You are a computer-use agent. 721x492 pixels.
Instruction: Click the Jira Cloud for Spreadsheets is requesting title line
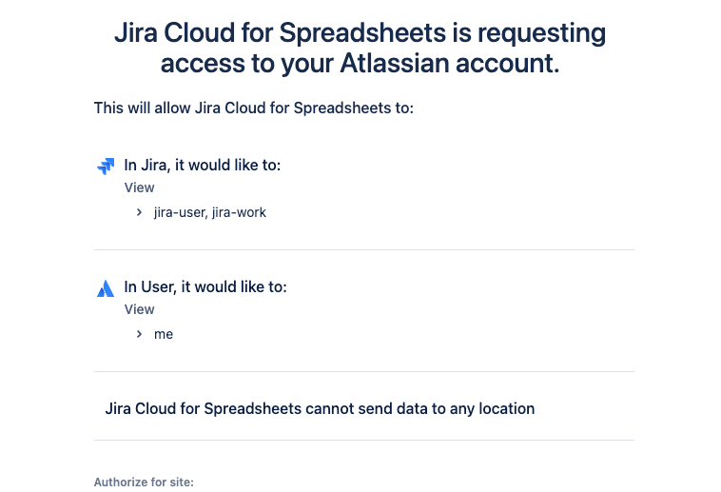(360, 33)
